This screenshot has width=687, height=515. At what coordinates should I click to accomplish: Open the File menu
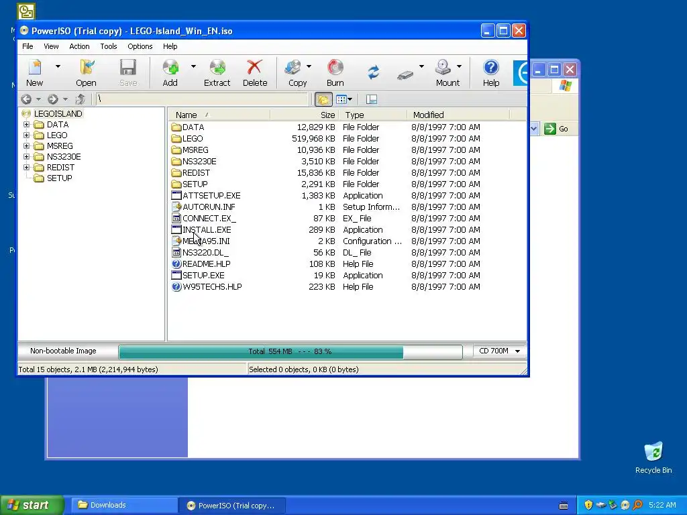point(28,46)
